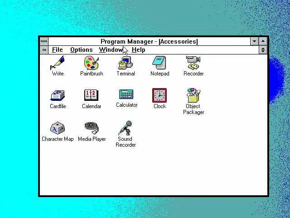Click the 'Calendar' label text
This screenshot has width=290, height=218.
pyautogui.click(x=92, y=106)
